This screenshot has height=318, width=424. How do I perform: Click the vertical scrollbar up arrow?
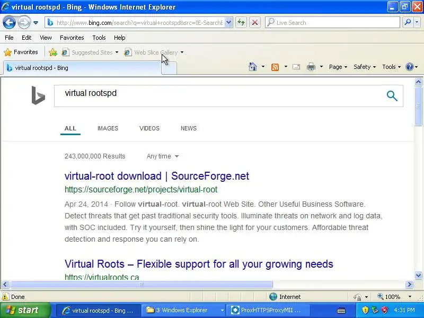pyautogui.click(x=418, y=82)
